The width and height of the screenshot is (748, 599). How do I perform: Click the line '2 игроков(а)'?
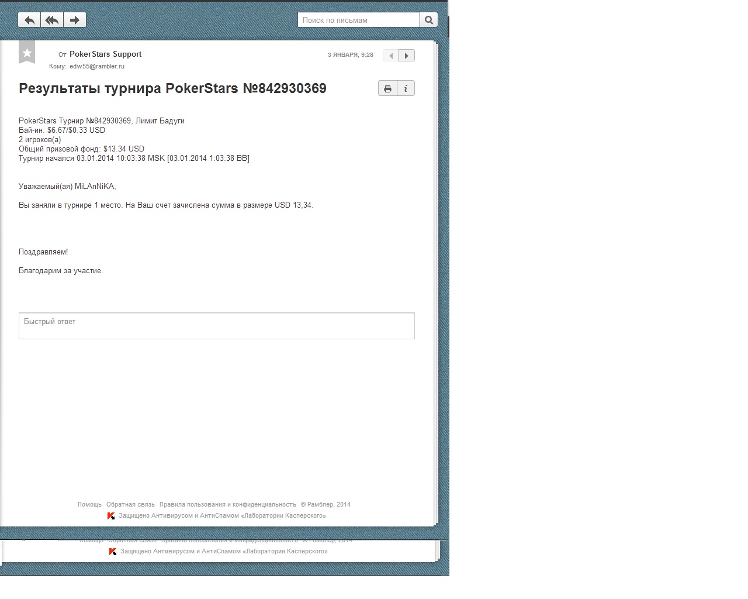coord(40,139)
